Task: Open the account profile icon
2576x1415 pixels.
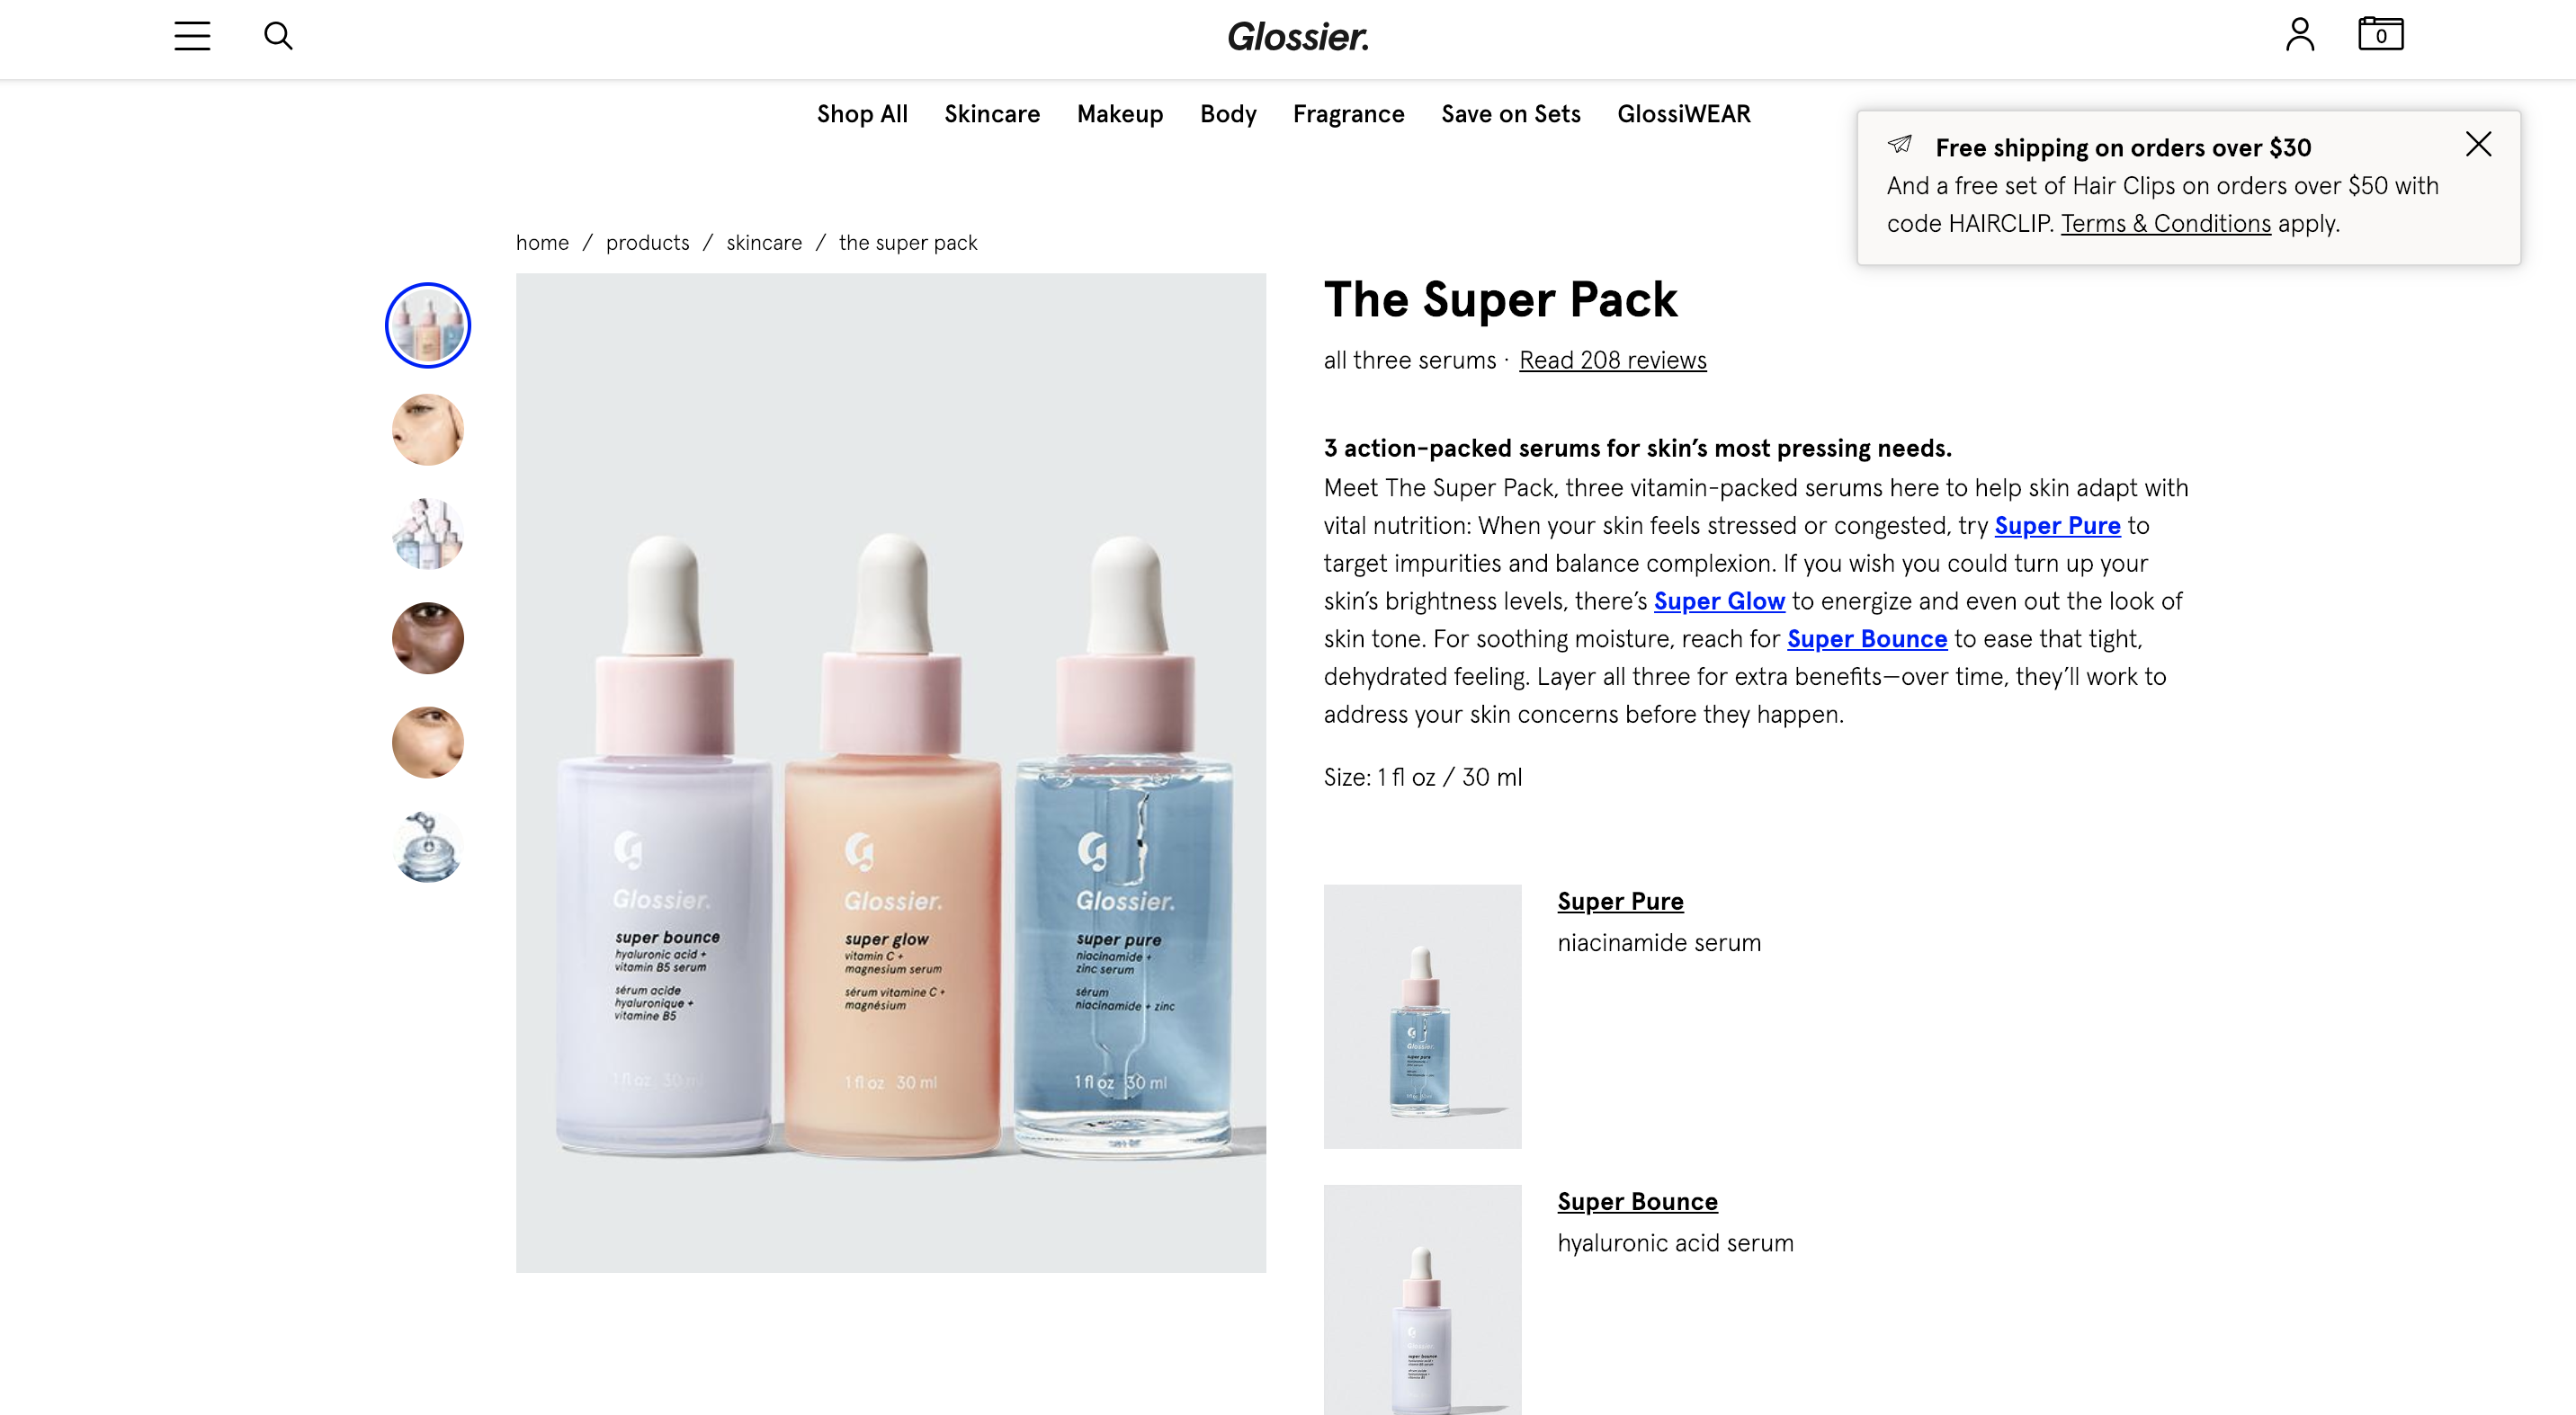Action: (x=2300, y=35)
